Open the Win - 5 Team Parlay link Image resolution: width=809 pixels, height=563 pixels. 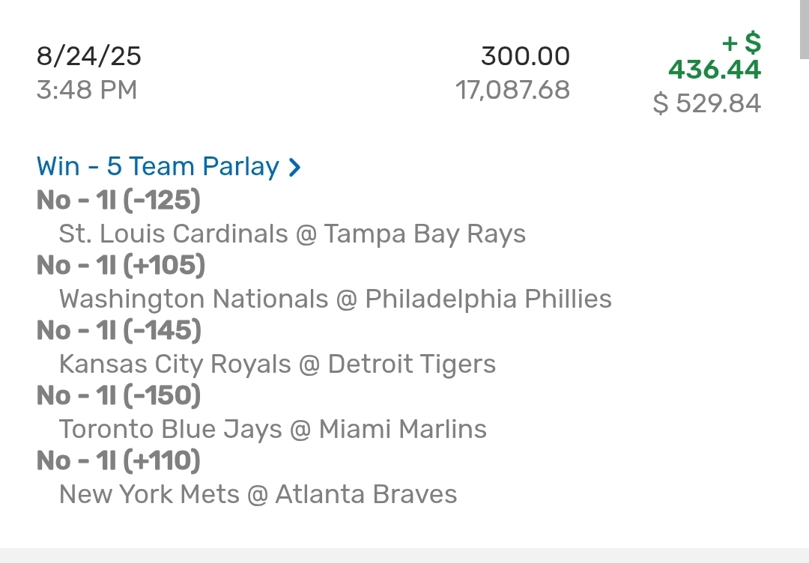(x=158, y=166)
